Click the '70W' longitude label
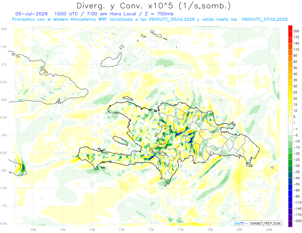Screen dimensions: 302x233 [210, 229]
